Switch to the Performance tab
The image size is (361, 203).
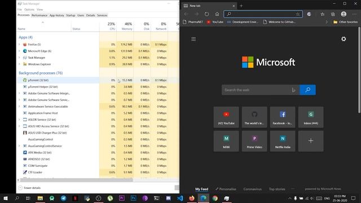[39, 15]
